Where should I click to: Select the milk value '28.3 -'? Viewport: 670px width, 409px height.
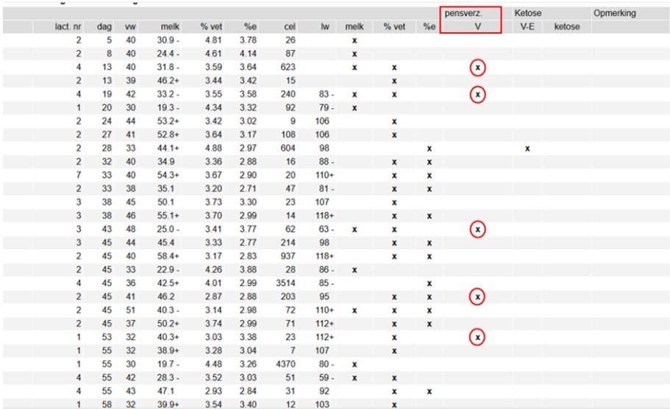168,378
